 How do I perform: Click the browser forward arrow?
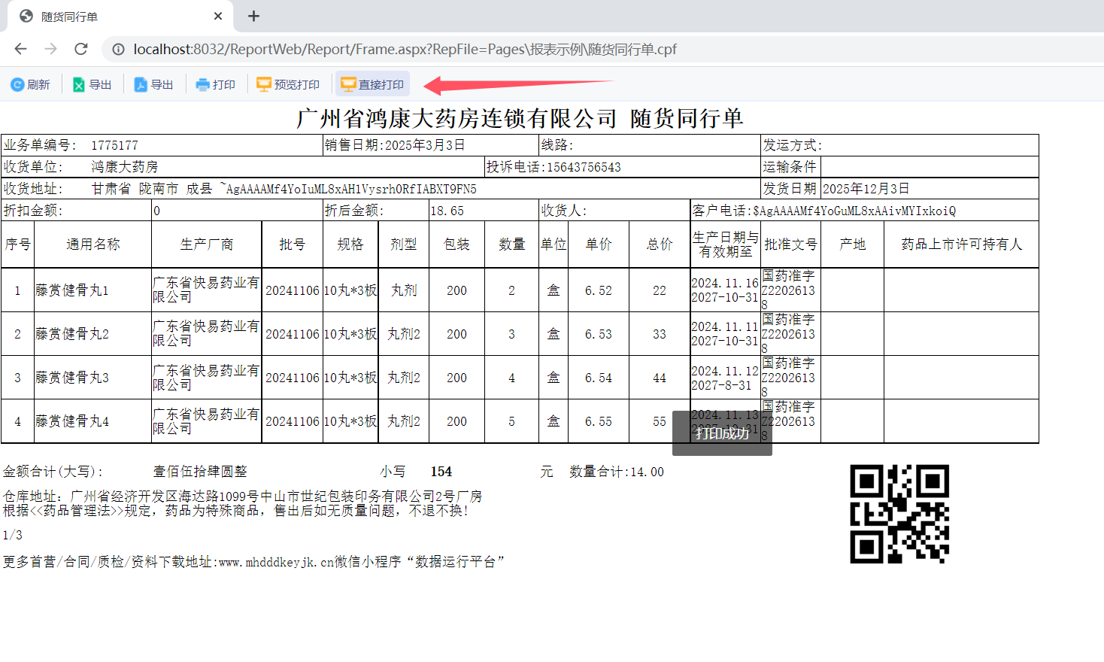pos(50,49)
